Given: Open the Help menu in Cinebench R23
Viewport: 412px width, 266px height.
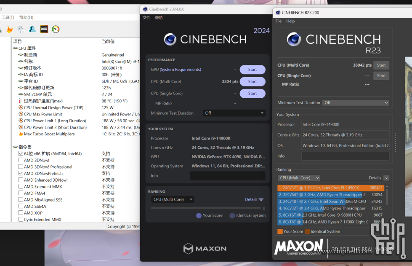Looking at the screenshot, I should coord(290,21).
